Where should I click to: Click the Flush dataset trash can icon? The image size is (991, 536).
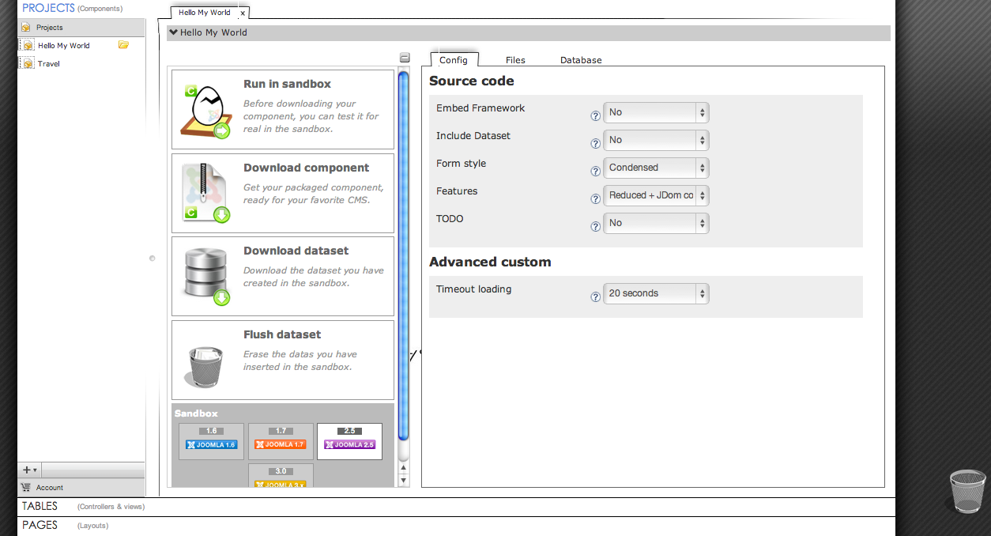[206, 366]
